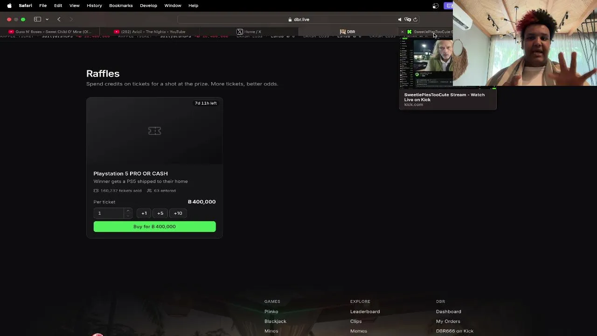Open the Clips footer link

point(356,322)
